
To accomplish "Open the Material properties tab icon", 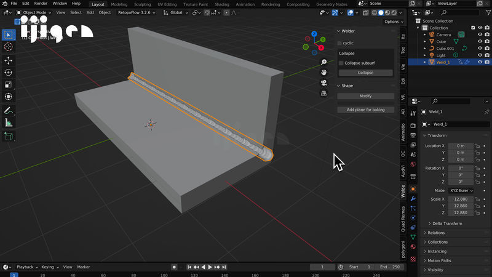I will pos(413,247).
